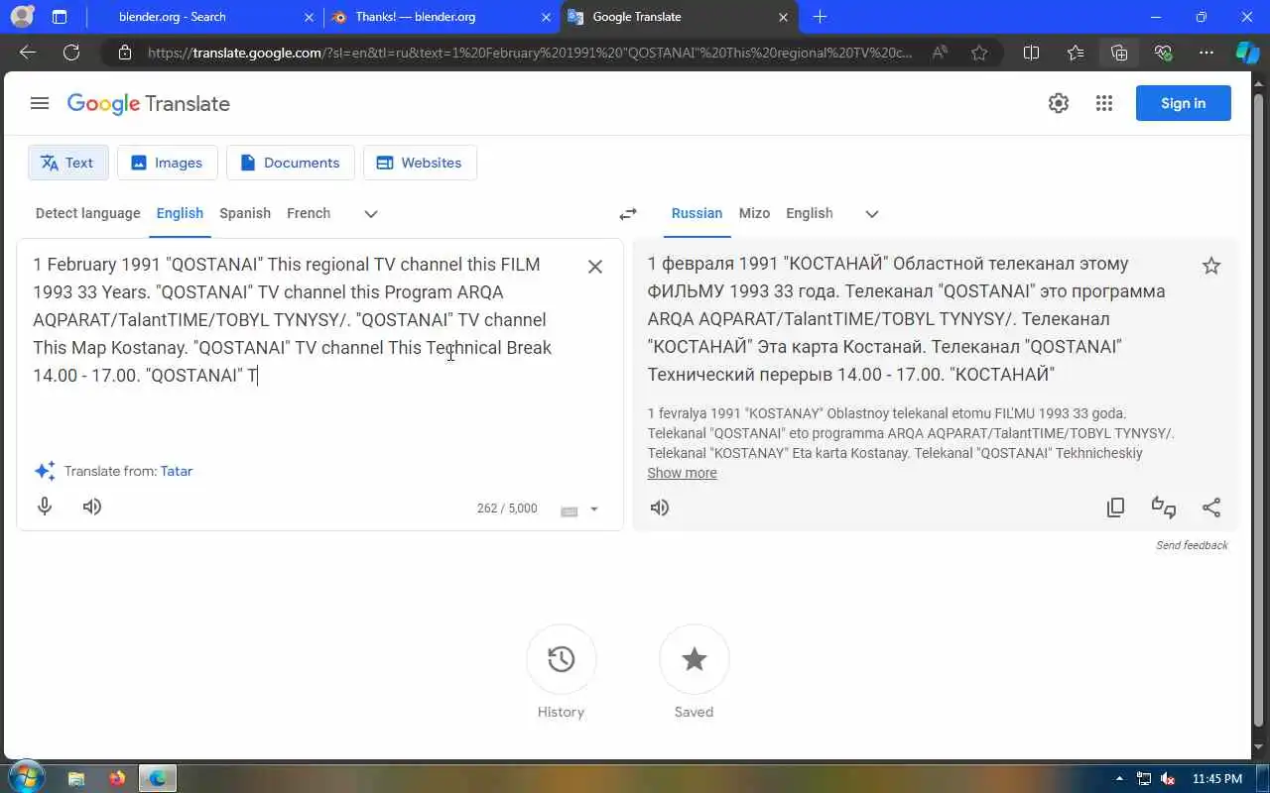This screenshot has height=793, width=1270.
Task: Select the Text translation mode
Action: tap(67, 163)
